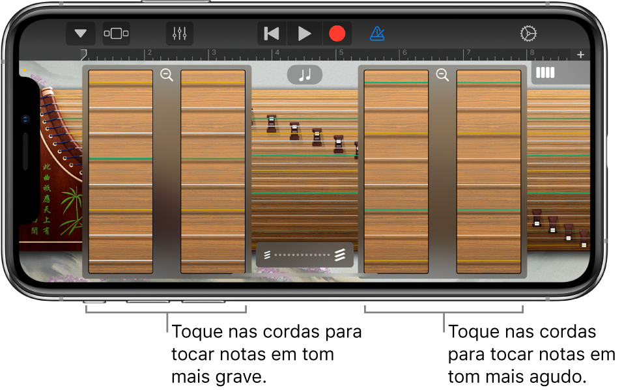Tap the note value button
The width and height of the screenshot is (622, 390).
(x=305, y=74)
